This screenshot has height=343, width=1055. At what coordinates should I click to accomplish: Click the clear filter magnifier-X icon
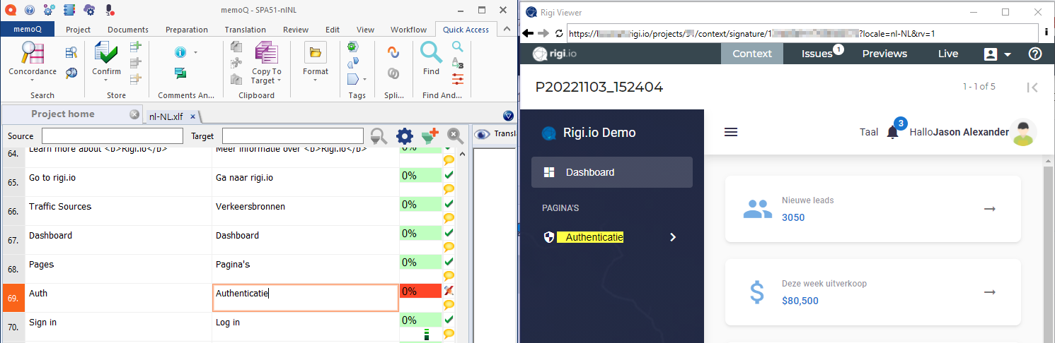click(456, 136)
